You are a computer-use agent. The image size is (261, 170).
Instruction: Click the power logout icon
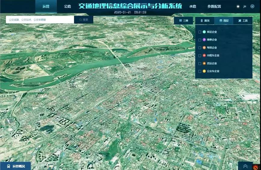click(252, 6)
